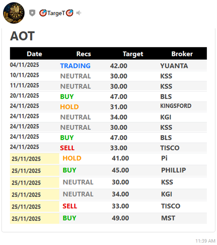Image resolution: width=217 pixels, height=245 pixels.
Task: Click the Broker column header
Action: 182,54
